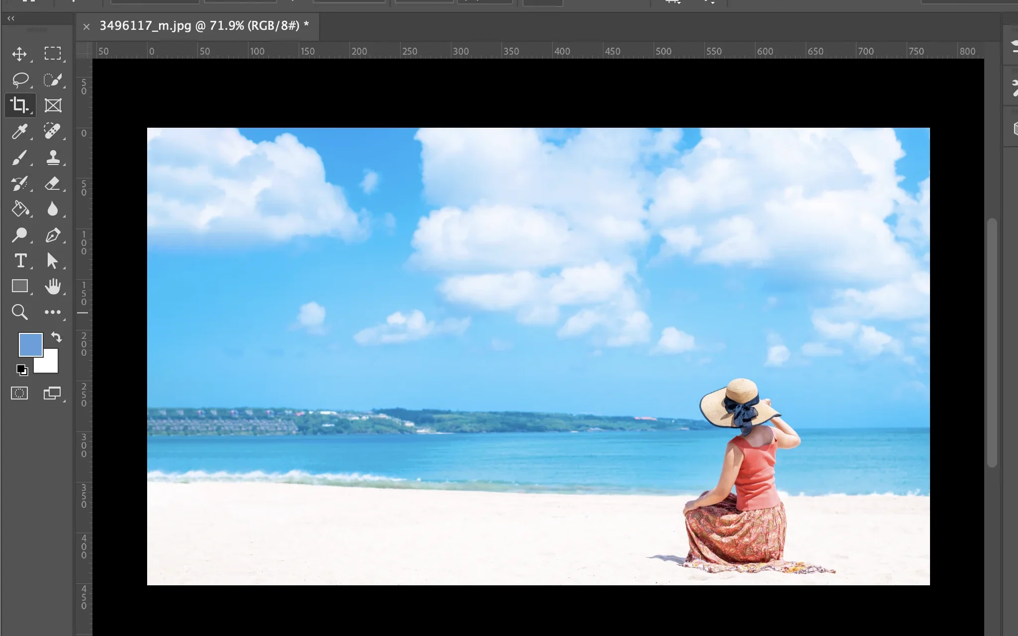Choose the Clone Stamp tool
This screenshot has width=1018, height=636.
(53, 158)
